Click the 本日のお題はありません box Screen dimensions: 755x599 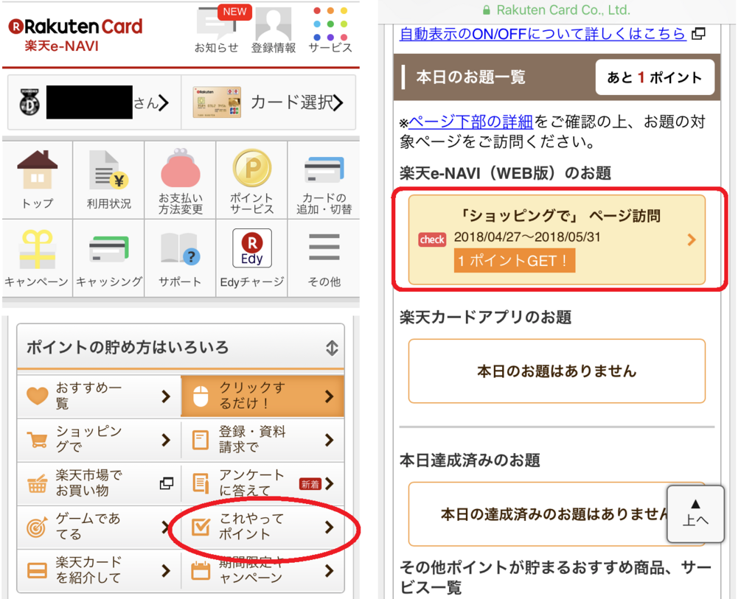[x=557, y=371]
